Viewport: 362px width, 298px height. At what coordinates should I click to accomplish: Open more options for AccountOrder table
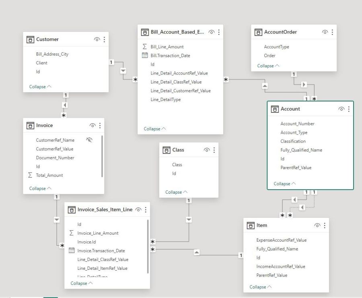(x=332, y=32)
